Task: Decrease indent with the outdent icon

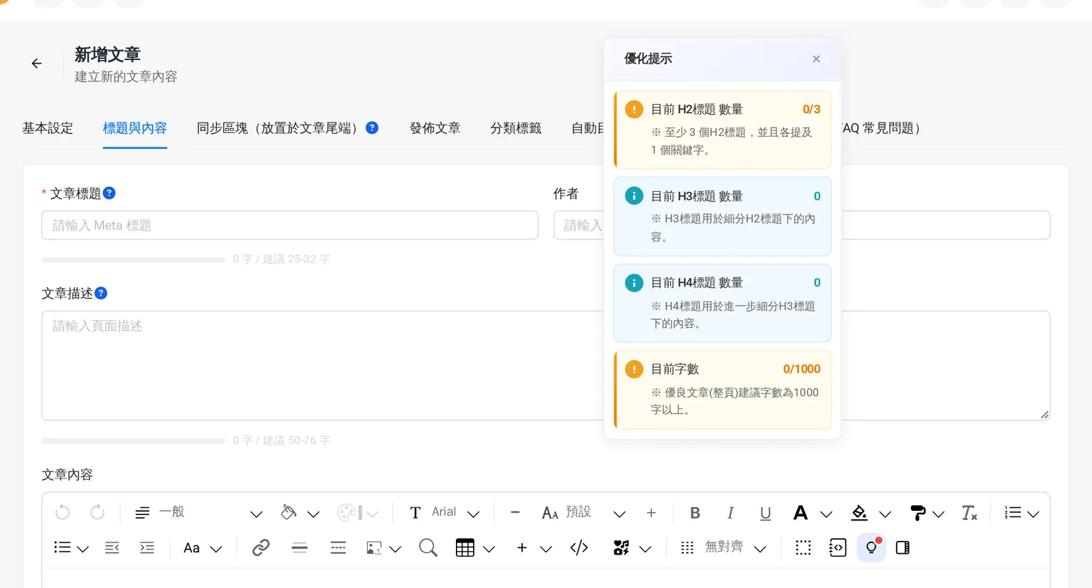Action: click(x=113, y=548)
